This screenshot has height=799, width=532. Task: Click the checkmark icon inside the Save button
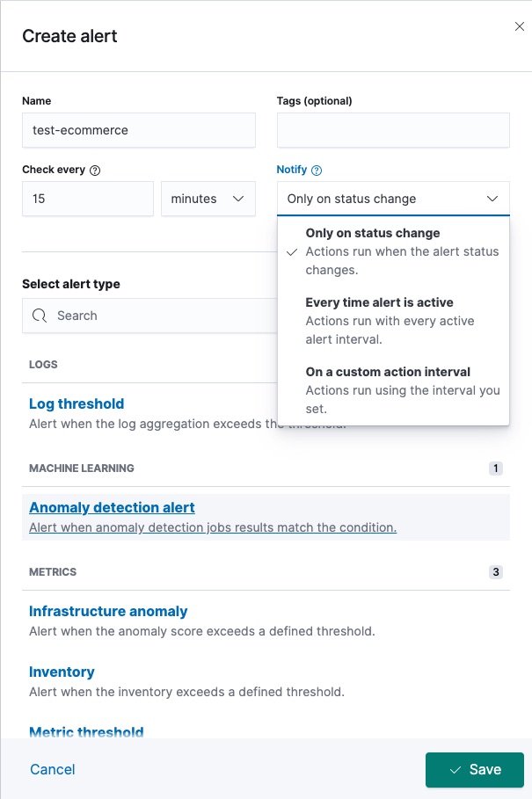[457, 769]
